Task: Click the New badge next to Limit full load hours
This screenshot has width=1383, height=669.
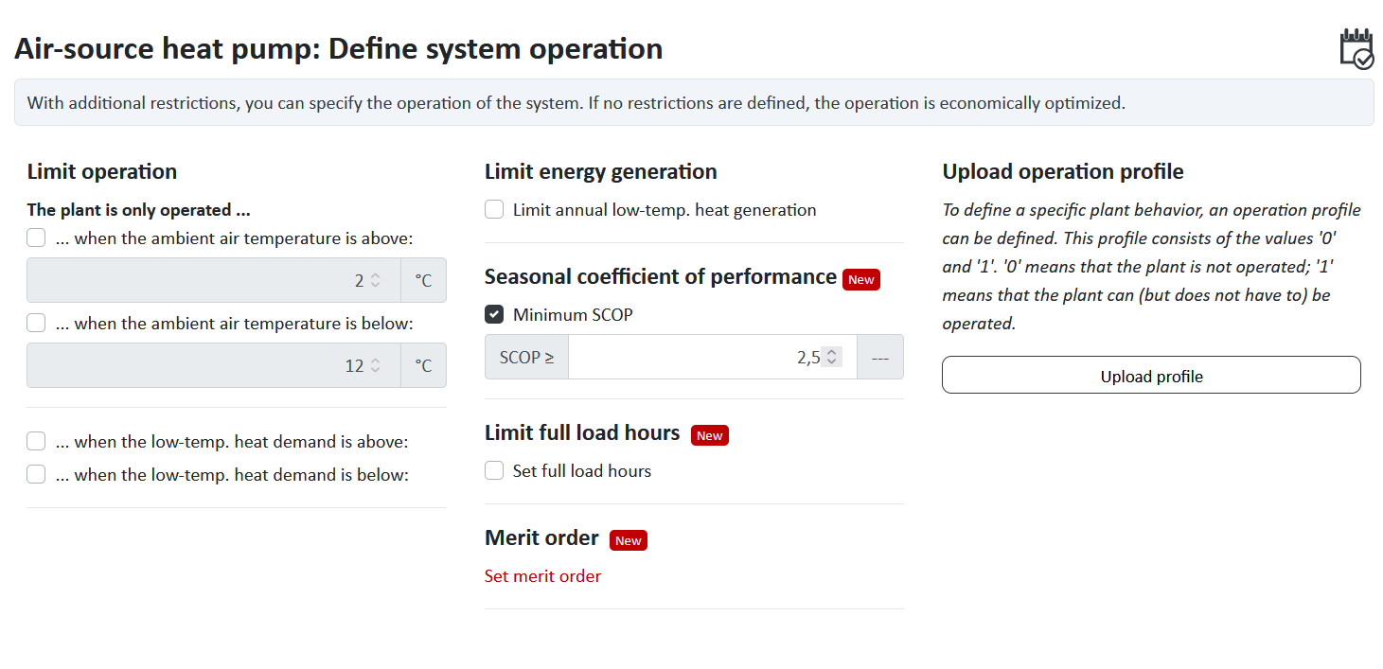Action: pos(710,435)
